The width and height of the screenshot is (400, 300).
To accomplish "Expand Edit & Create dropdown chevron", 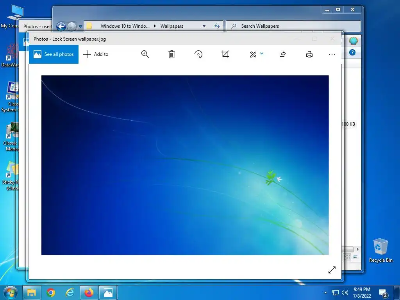I will [x=262, y=54].
